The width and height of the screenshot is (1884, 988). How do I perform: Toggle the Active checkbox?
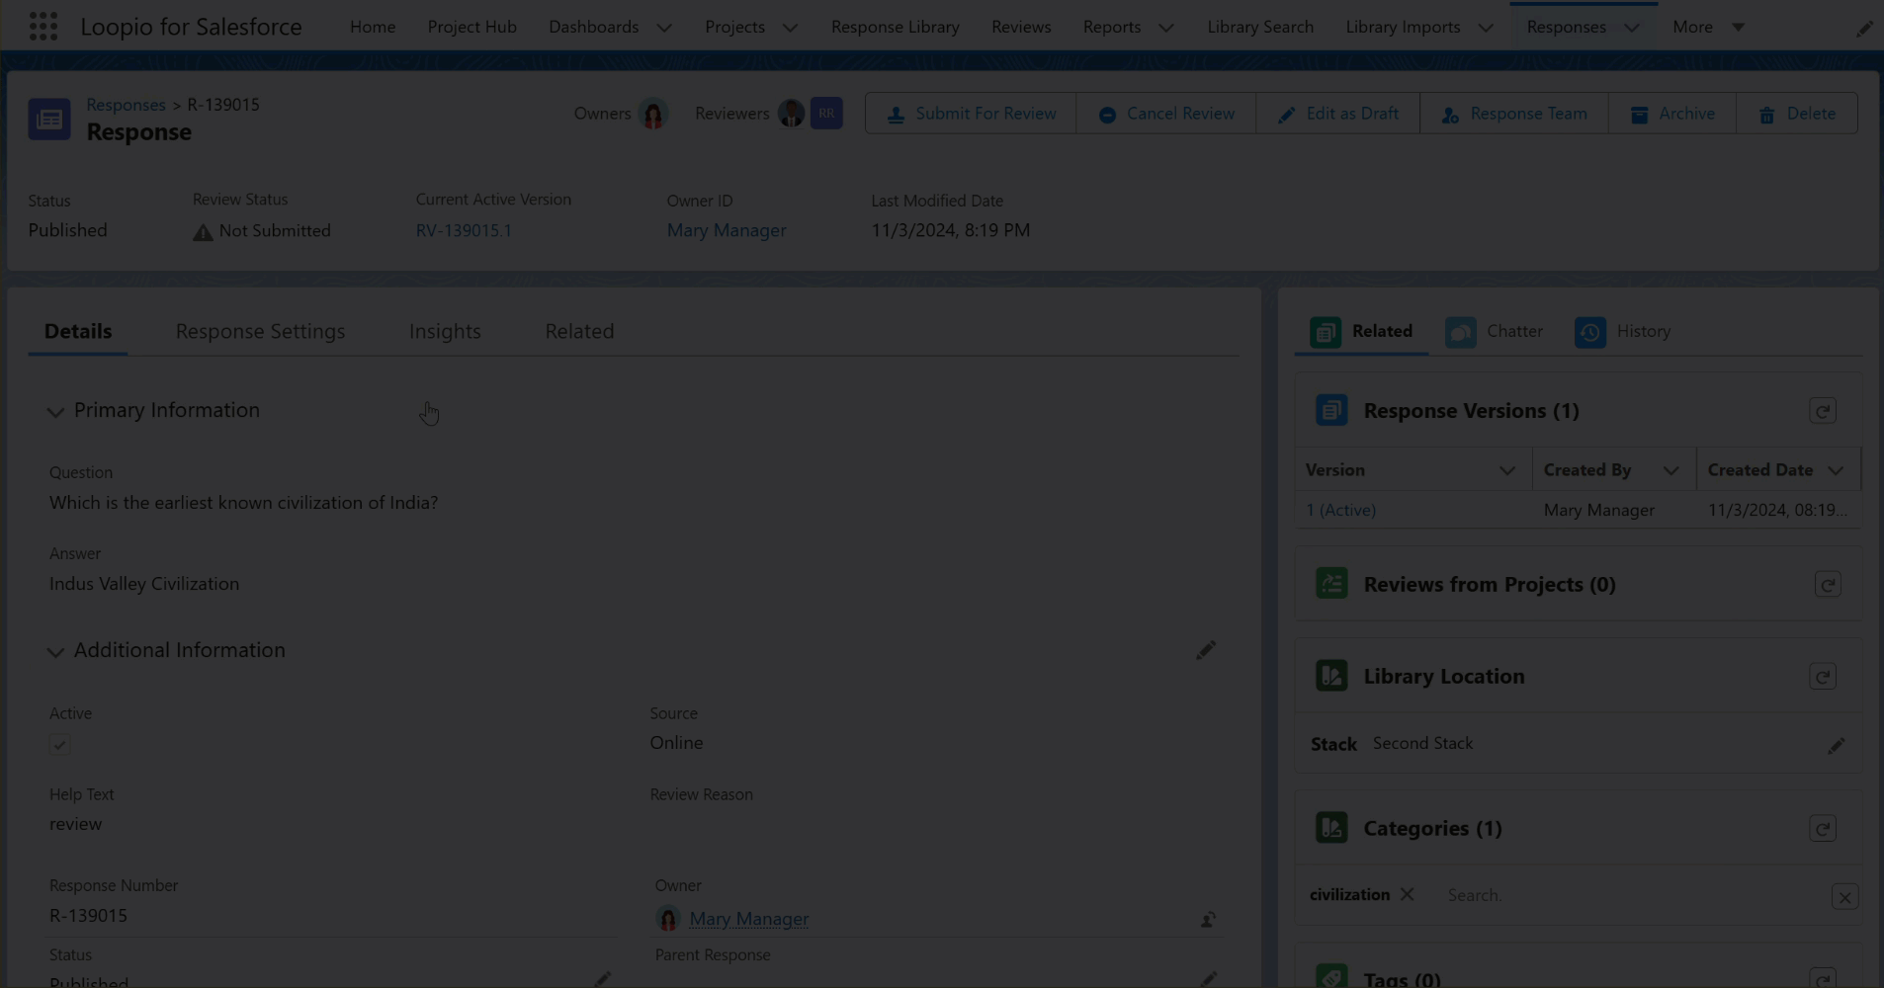click(59, 745)
